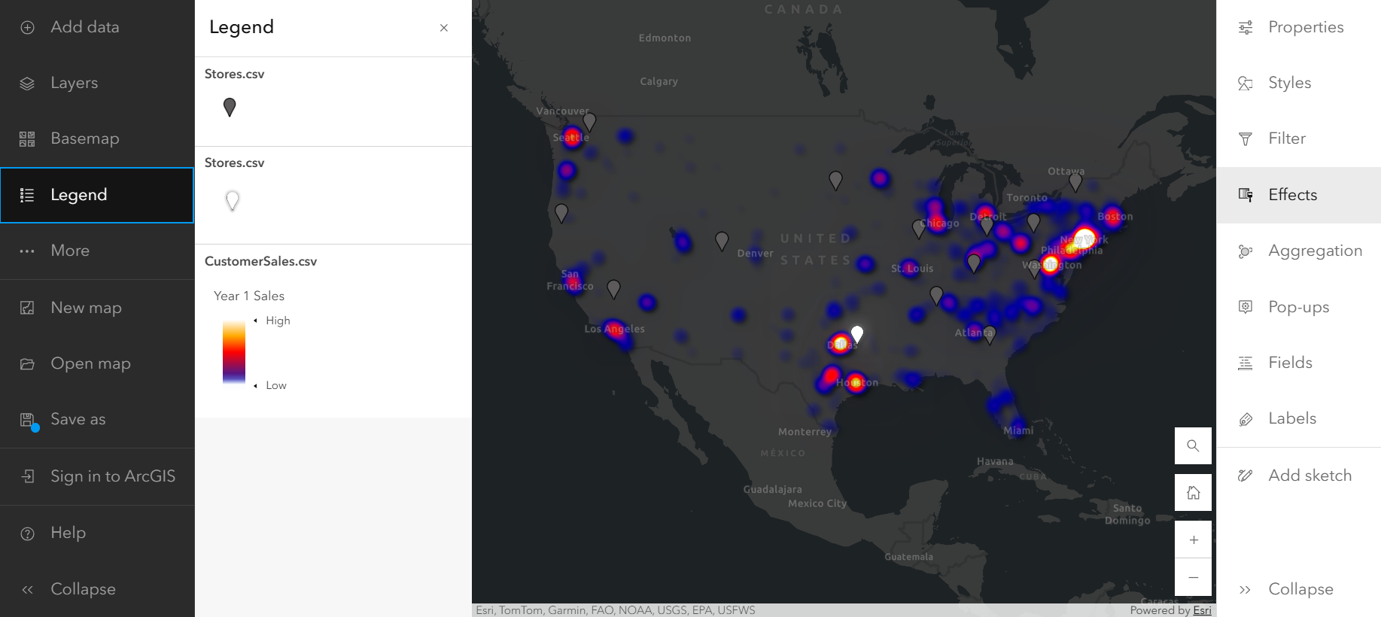1381x617 pixels.
Task: Click the dark pin symbol in legend
Action: [230, 108]
